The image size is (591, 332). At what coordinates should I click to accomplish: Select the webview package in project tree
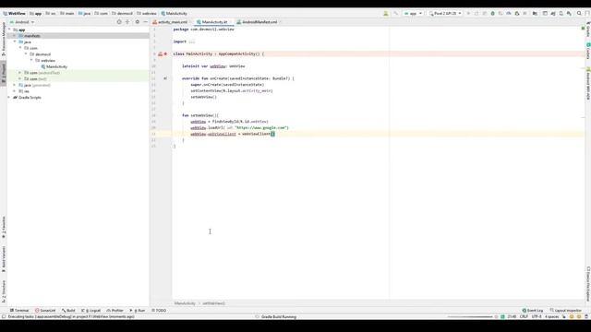[45, 60]
